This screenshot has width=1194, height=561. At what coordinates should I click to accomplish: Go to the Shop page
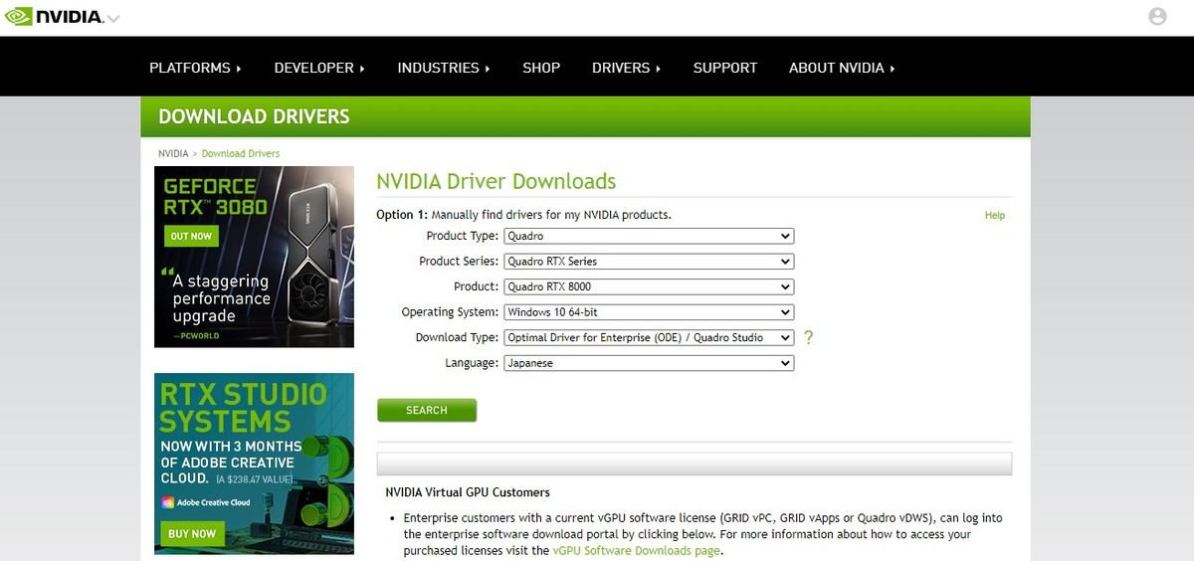tap(541, 68)
